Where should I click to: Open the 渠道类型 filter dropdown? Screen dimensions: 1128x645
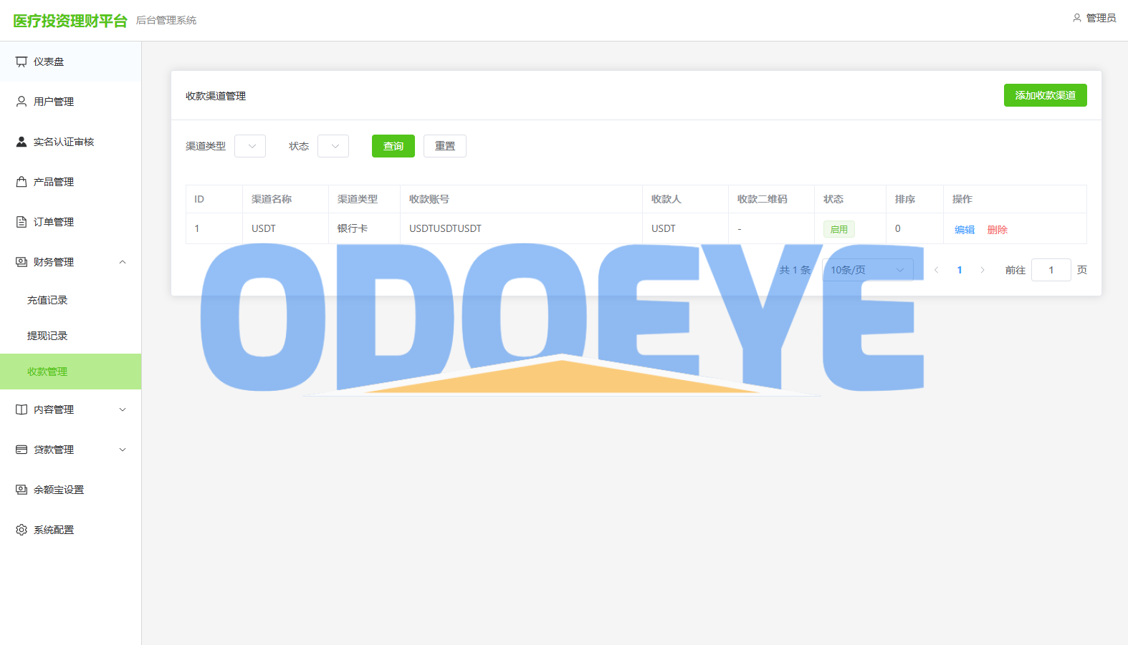(250, 146)
